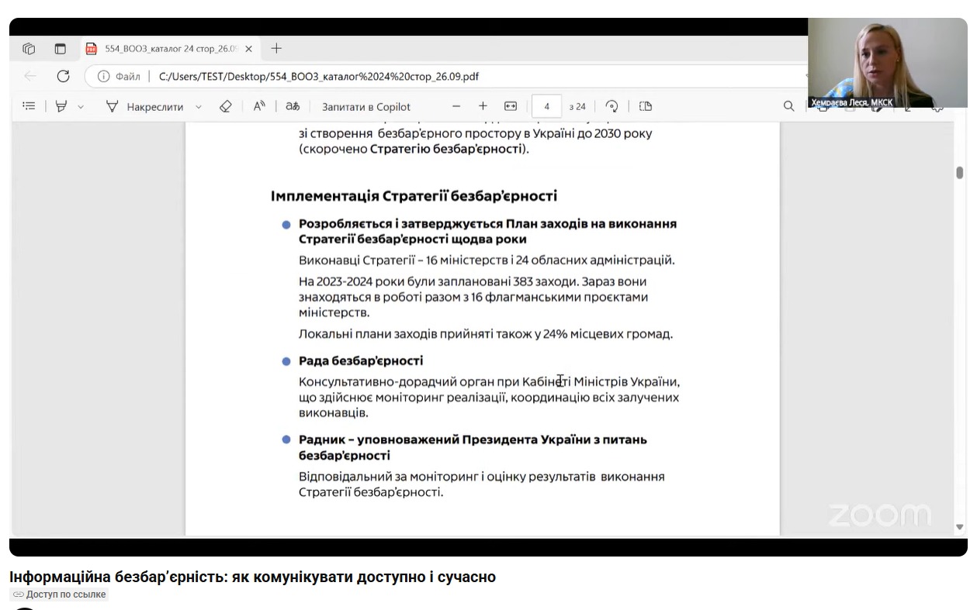
Task: Click the speaker webcam thumbnail
Action: click(887, 63)
